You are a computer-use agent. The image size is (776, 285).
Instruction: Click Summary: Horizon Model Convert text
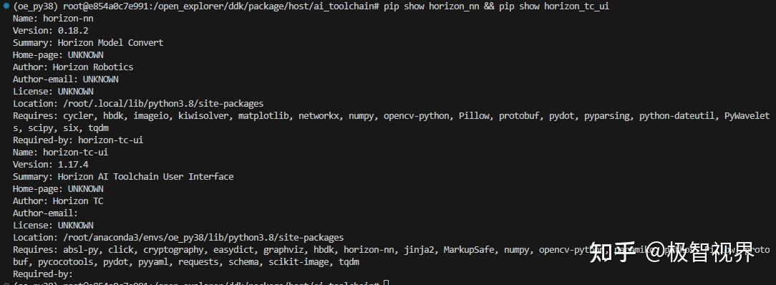pos(88,42)
